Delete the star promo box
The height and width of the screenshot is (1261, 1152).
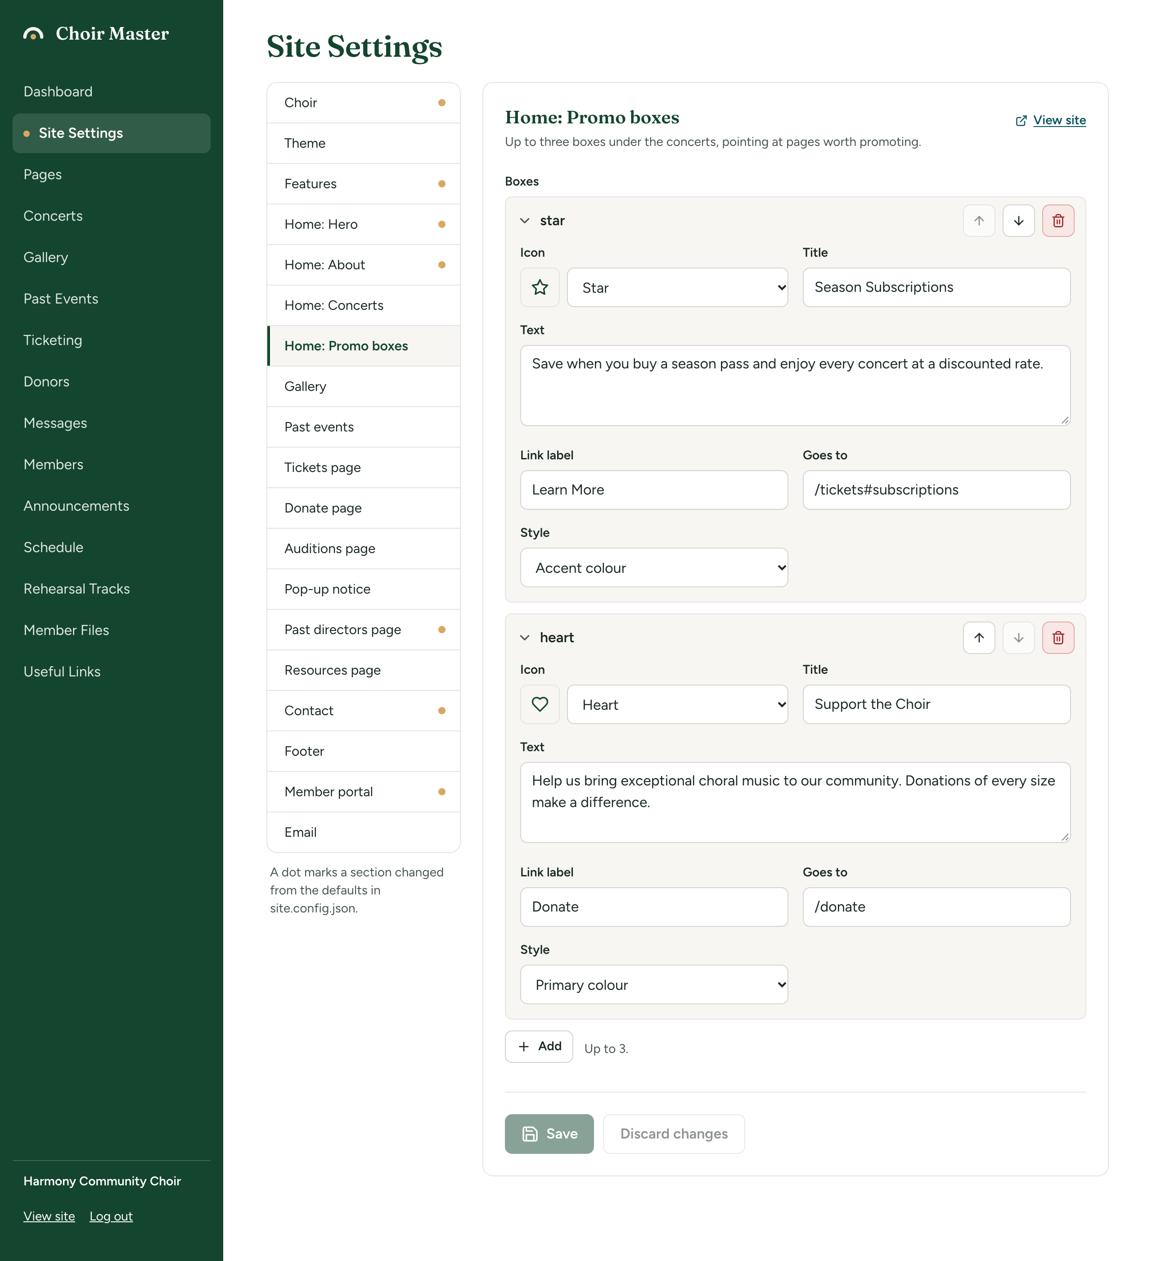[x=1057, y=221]
